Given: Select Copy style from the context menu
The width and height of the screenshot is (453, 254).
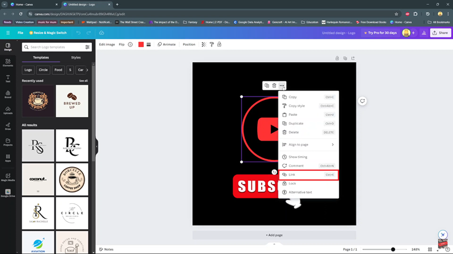Looking at the screenshot, I should click(x=309, y=106).
